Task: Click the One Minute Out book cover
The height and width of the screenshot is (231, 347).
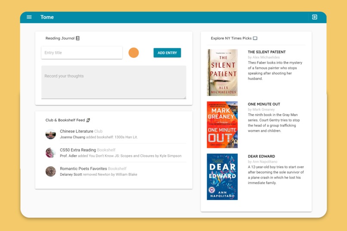Action: (x=222, y=125)
